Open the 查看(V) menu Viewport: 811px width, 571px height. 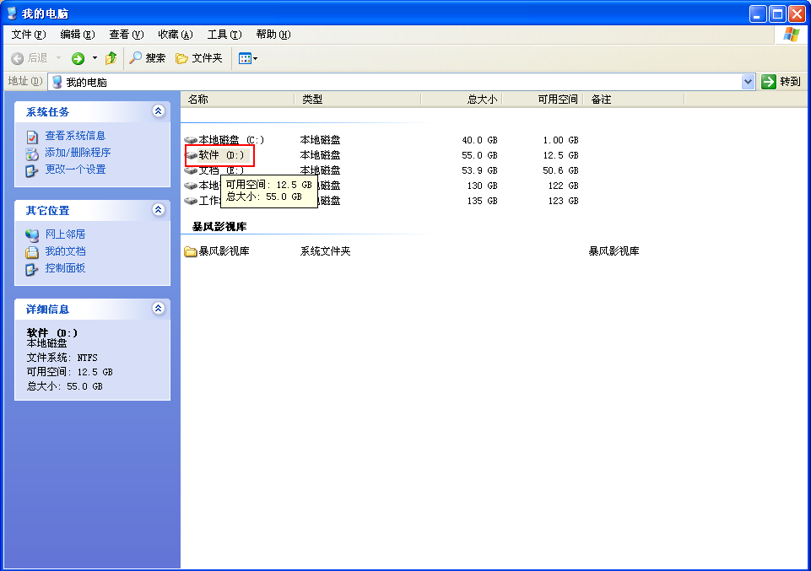coord(127,34)
